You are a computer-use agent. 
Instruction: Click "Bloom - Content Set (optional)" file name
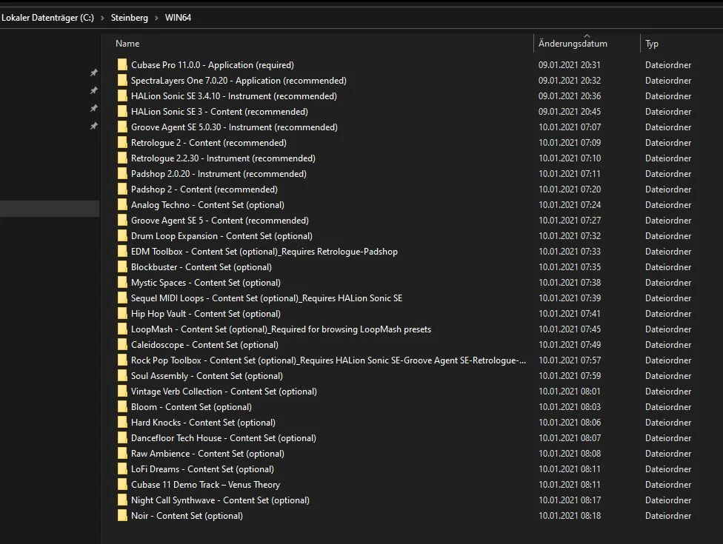(x=191, y=407)
